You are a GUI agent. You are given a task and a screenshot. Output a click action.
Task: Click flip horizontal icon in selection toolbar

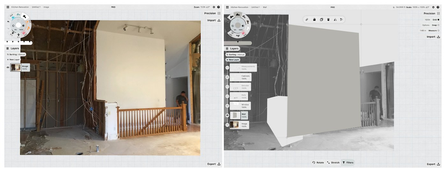[335, 20]
